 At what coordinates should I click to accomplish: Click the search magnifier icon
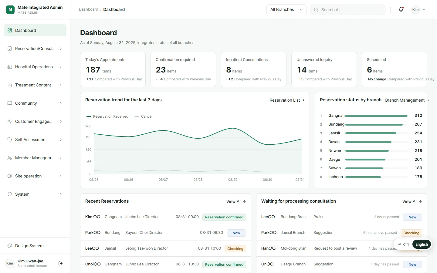(x=316, y=10)
